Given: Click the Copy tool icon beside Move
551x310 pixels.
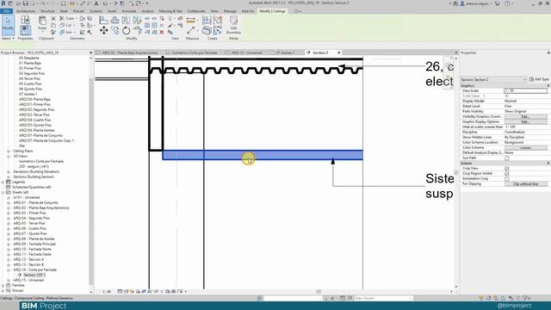Looking at the screenshot, I should click(x=115, y=31).
